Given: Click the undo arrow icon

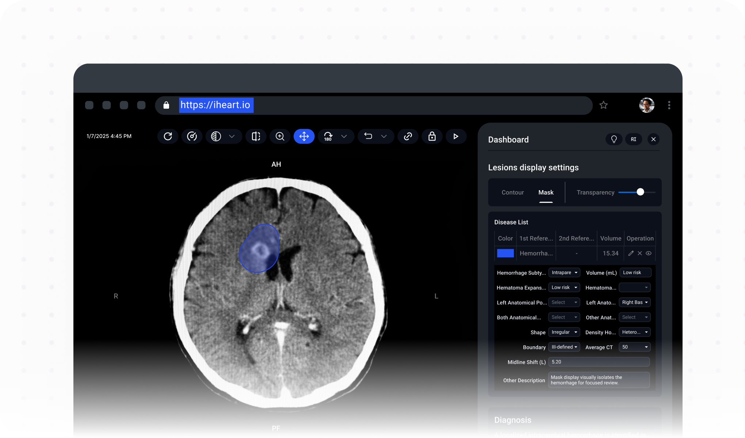Looking at the screenshot, I should tap(368, 137).
